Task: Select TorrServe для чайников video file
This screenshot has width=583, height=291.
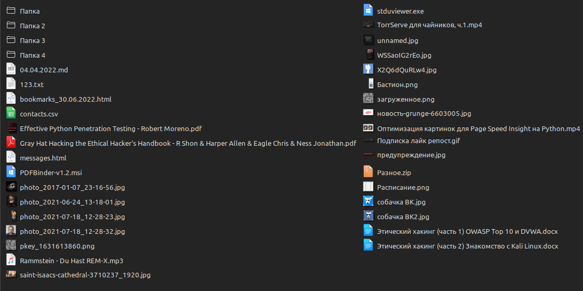Action: [429, 25]
